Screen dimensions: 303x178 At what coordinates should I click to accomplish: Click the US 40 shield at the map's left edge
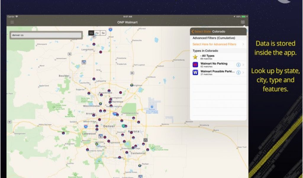pyautogui.click(x=9, y=122)
